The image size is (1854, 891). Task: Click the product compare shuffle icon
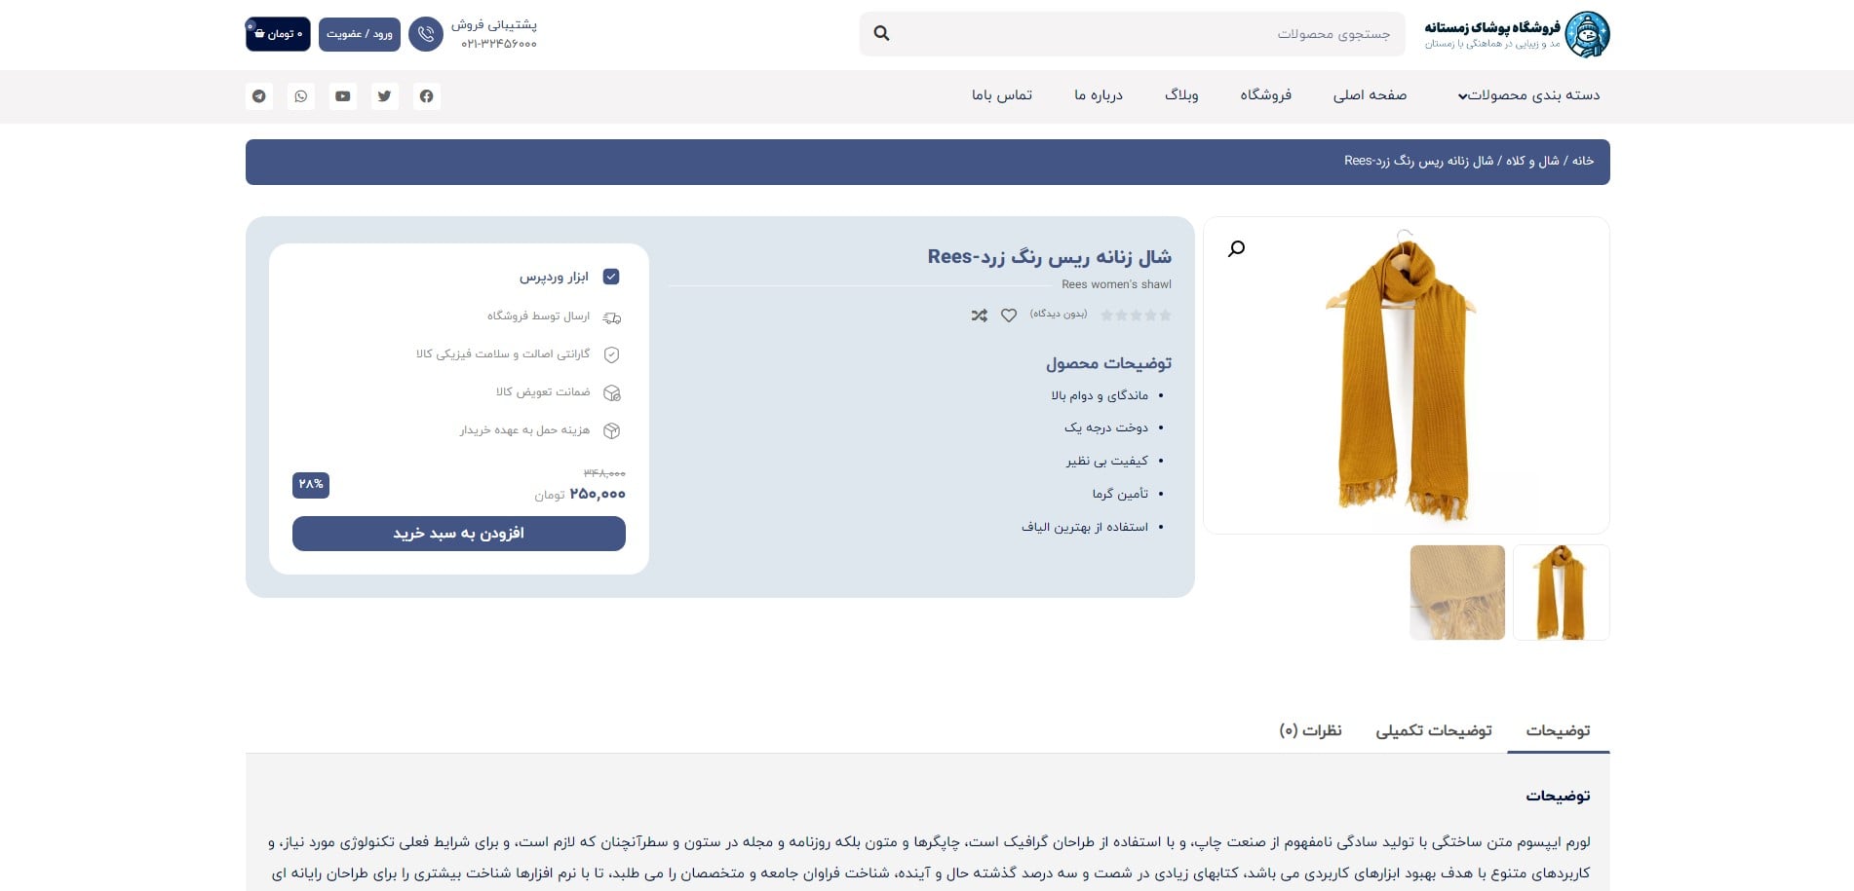coord(979,316)
